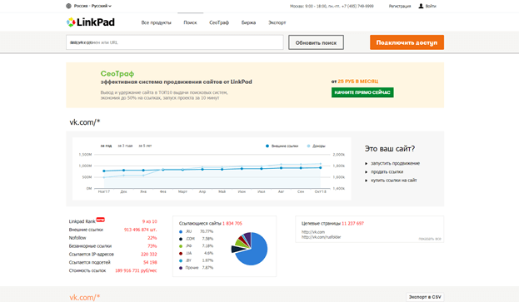Image resolution: width=519 pixels, height=302 pixels.
Task: Click the Окт'18 dark blue data point
Action: [x=321, y=167]
